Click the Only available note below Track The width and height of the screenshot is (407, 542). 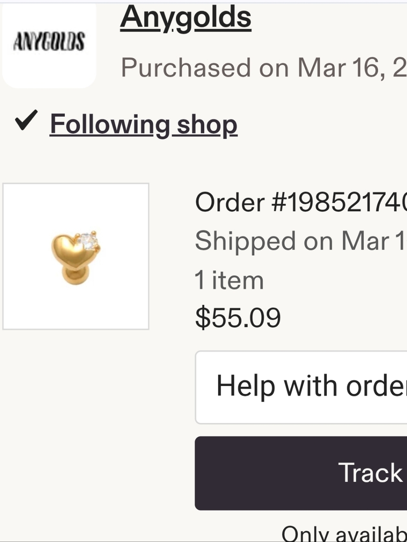[344, 533]
